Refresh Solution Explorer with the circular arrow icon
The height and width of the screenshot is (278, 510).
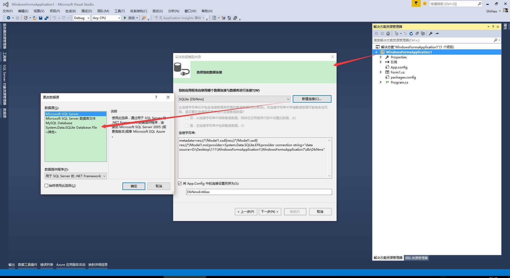[x=411, y=33]
